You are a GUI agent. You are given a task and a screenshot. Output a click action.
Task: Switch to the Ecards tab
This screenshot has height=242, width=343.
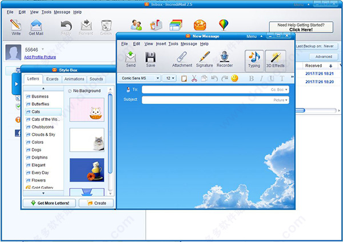tap(52, 79)
